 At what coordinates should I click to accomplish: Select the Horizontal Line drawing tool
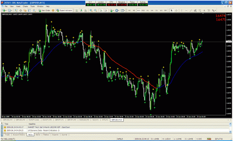186,10
